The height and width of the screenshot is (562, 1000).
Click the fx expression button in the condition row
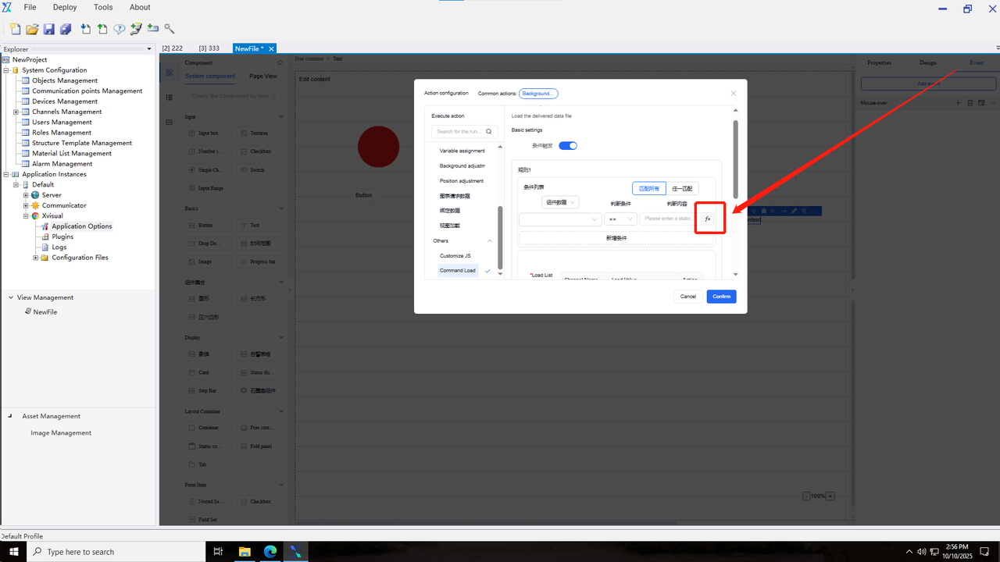(707, 219)
